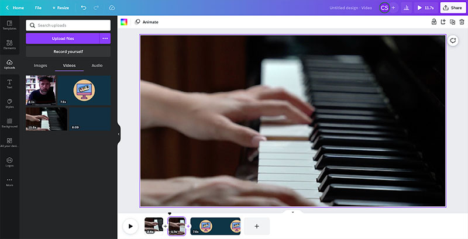Open the insights bar chart icon

(x=406, y=8)
